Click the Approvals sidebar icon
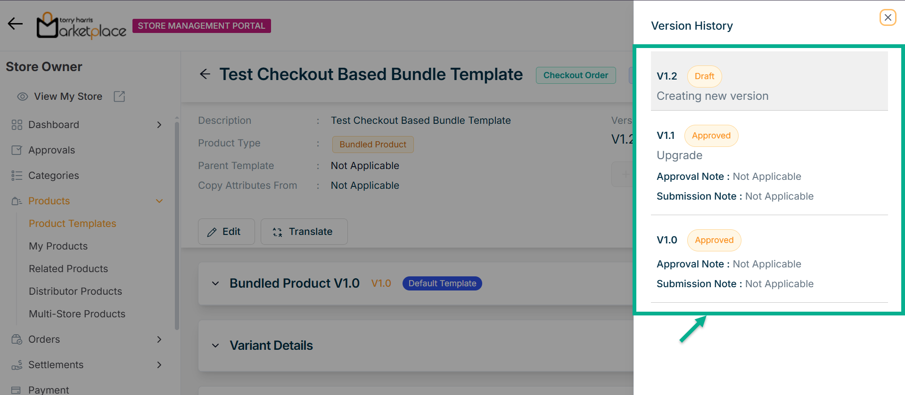Screen dimensions: 905x395 17,150
